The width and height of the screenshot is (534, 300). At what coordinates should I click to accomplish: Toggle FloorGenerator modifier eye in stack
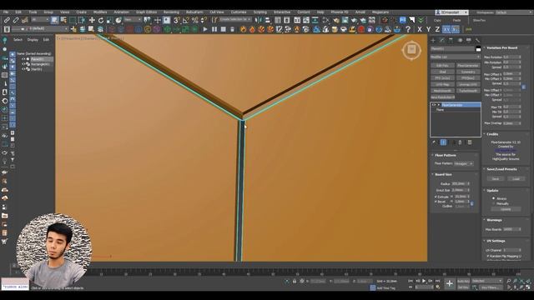tap(434, 105)
